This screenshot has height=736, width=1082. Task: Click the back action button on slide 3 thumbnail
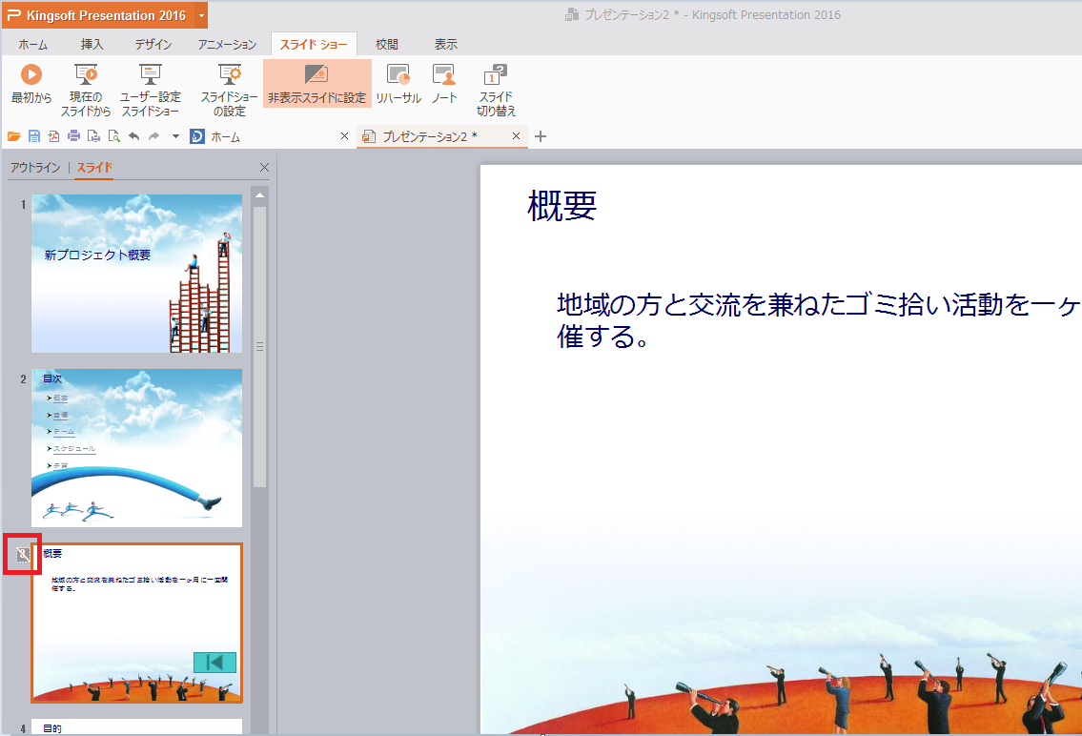pos(214,663)
